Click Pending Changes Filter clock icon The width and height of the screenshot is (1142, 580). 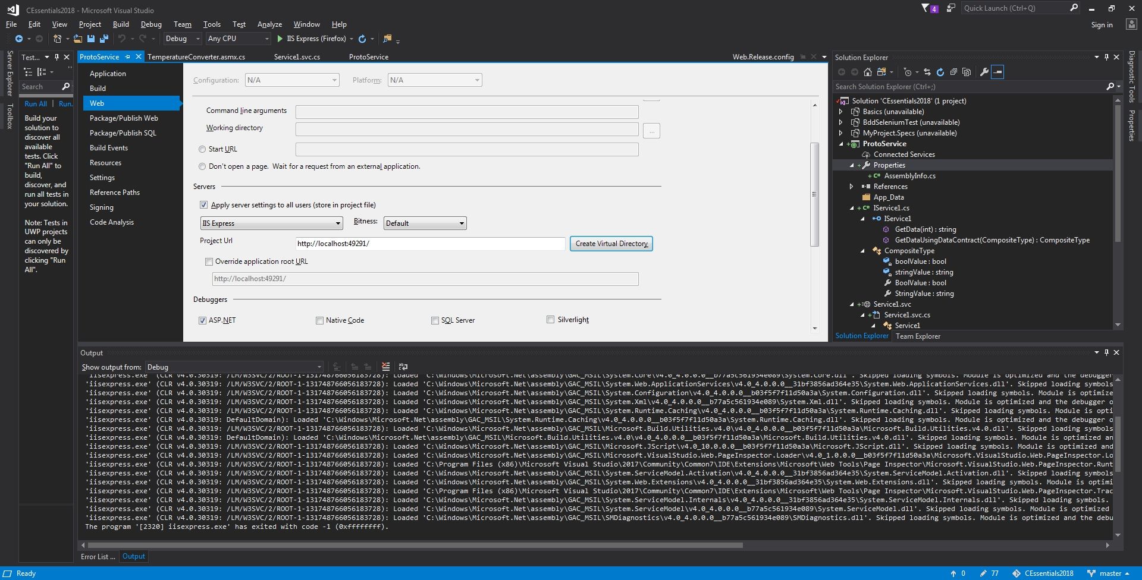pyautogui.click(x=907, y=72)
